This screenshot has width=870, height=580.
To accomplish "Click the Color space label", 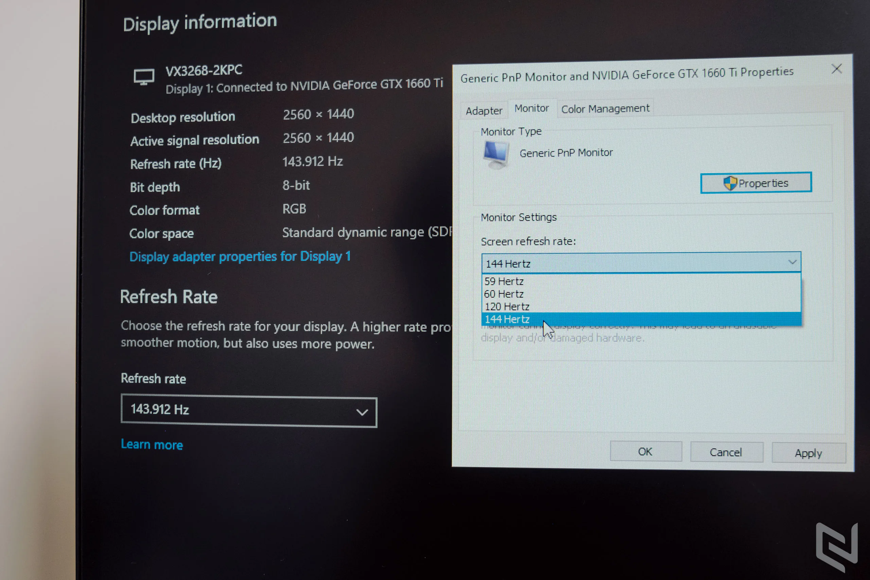I will 162,233.
